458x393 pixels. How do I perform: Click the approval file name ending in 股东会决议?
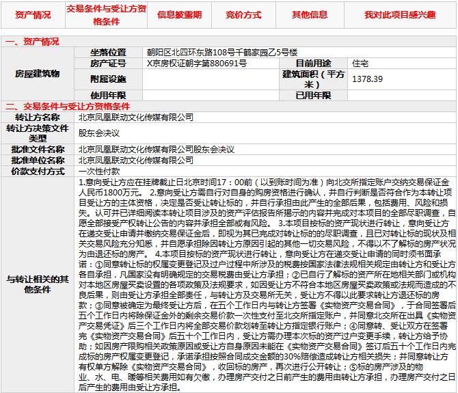click(x=156, y=149)
